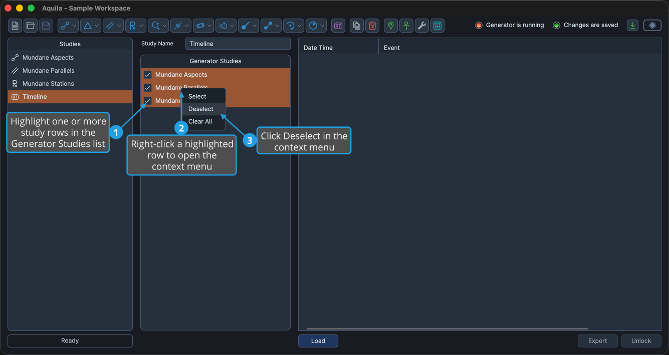
Task: Expand the orbit ring tool dropdown arrow
Action: pyautogui.click(x=210, y=26)
